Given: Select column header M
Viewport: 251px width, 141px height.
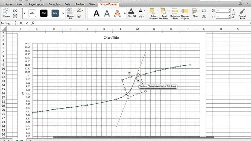Looking at the screenshot, I should click(x=138, y=29).
